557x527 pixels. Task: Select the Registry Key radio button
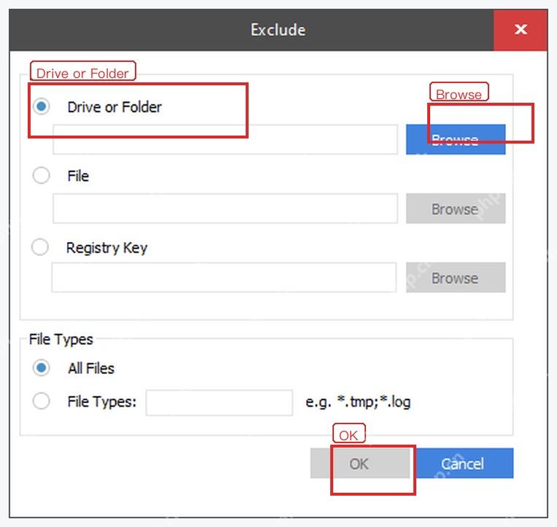tap(40, 247)
